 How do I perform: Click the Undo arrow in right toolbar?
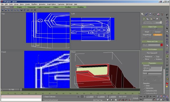coord(167,15)
